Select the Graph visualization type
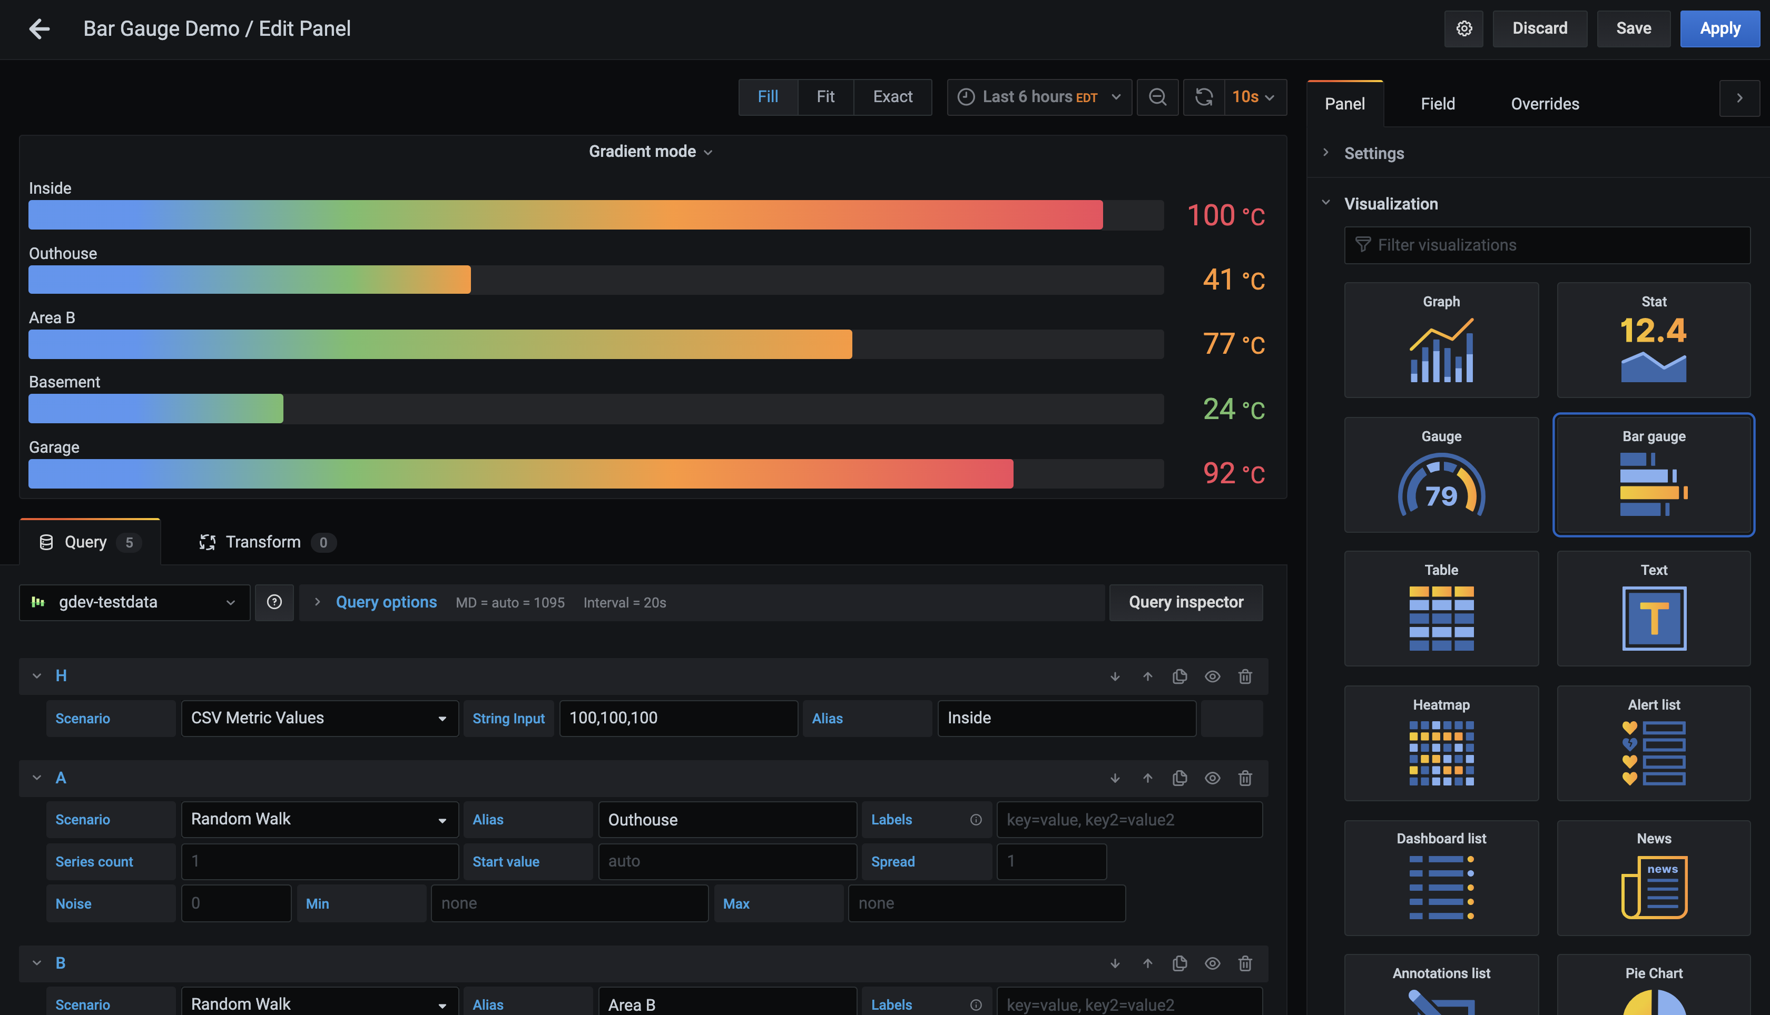Viewport: 1770px width, 1015px height. pos(1441,339)
